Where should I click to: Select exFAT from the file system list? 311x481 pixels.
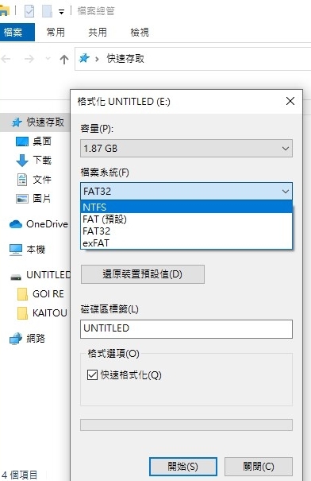pyautogui.click(x=186, y=243)
